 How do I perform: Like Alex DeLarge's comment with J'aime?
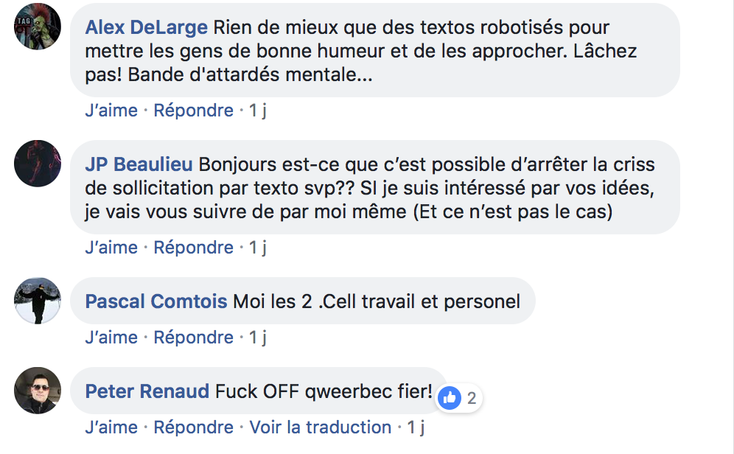pos(111,111)
